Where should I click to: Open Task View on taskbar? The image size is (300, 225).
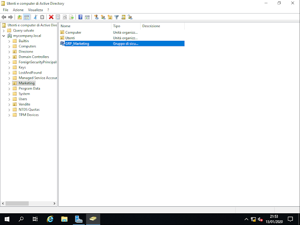pyautogui.click(x=35, y=219)
